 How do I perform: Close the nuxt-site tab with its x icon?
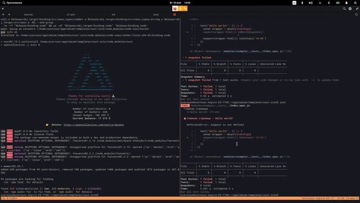(9, 15)
